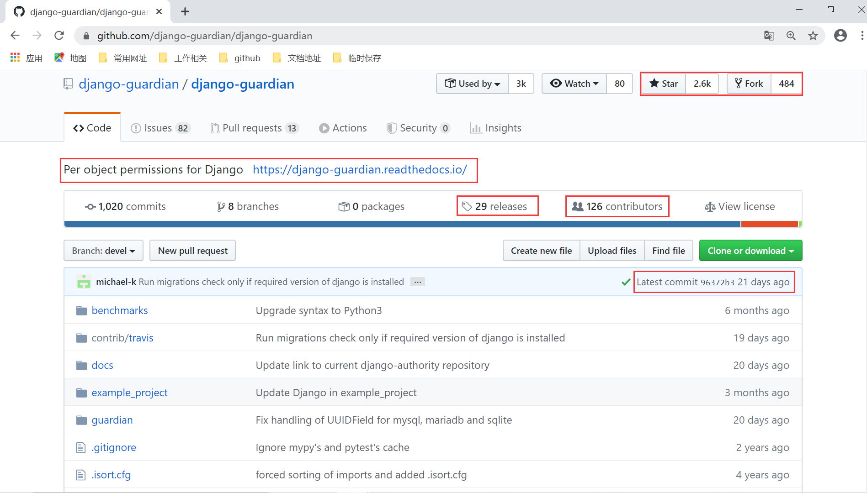Open the github bookmark folder
This screenshot has height=493, width=867.
pyautogui.click(x=239, y=58)
